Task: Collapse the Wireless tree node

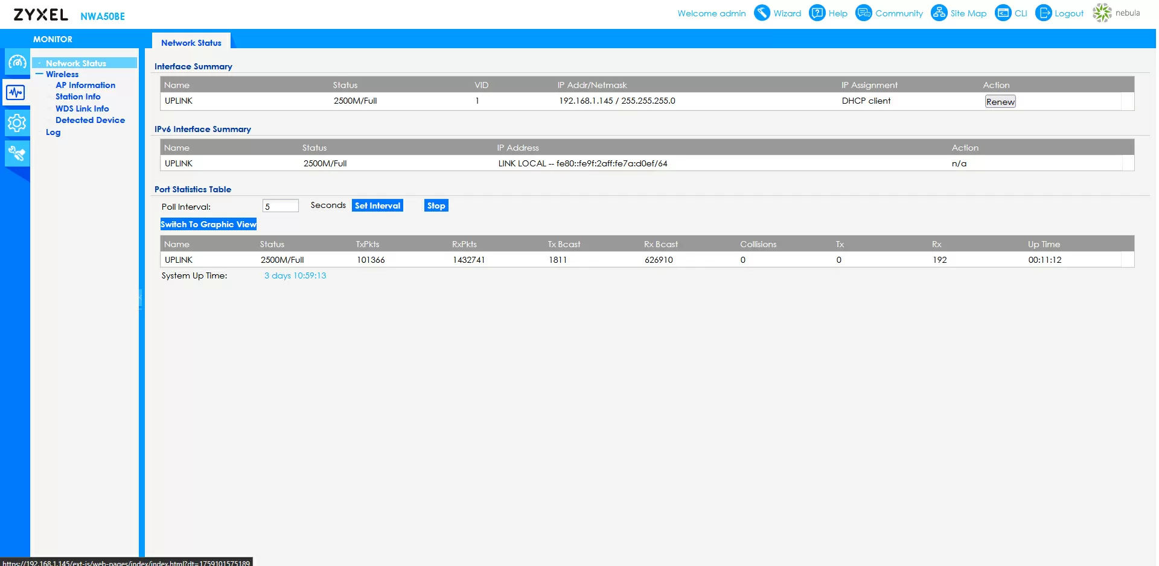Action: (x=39, y=74)
